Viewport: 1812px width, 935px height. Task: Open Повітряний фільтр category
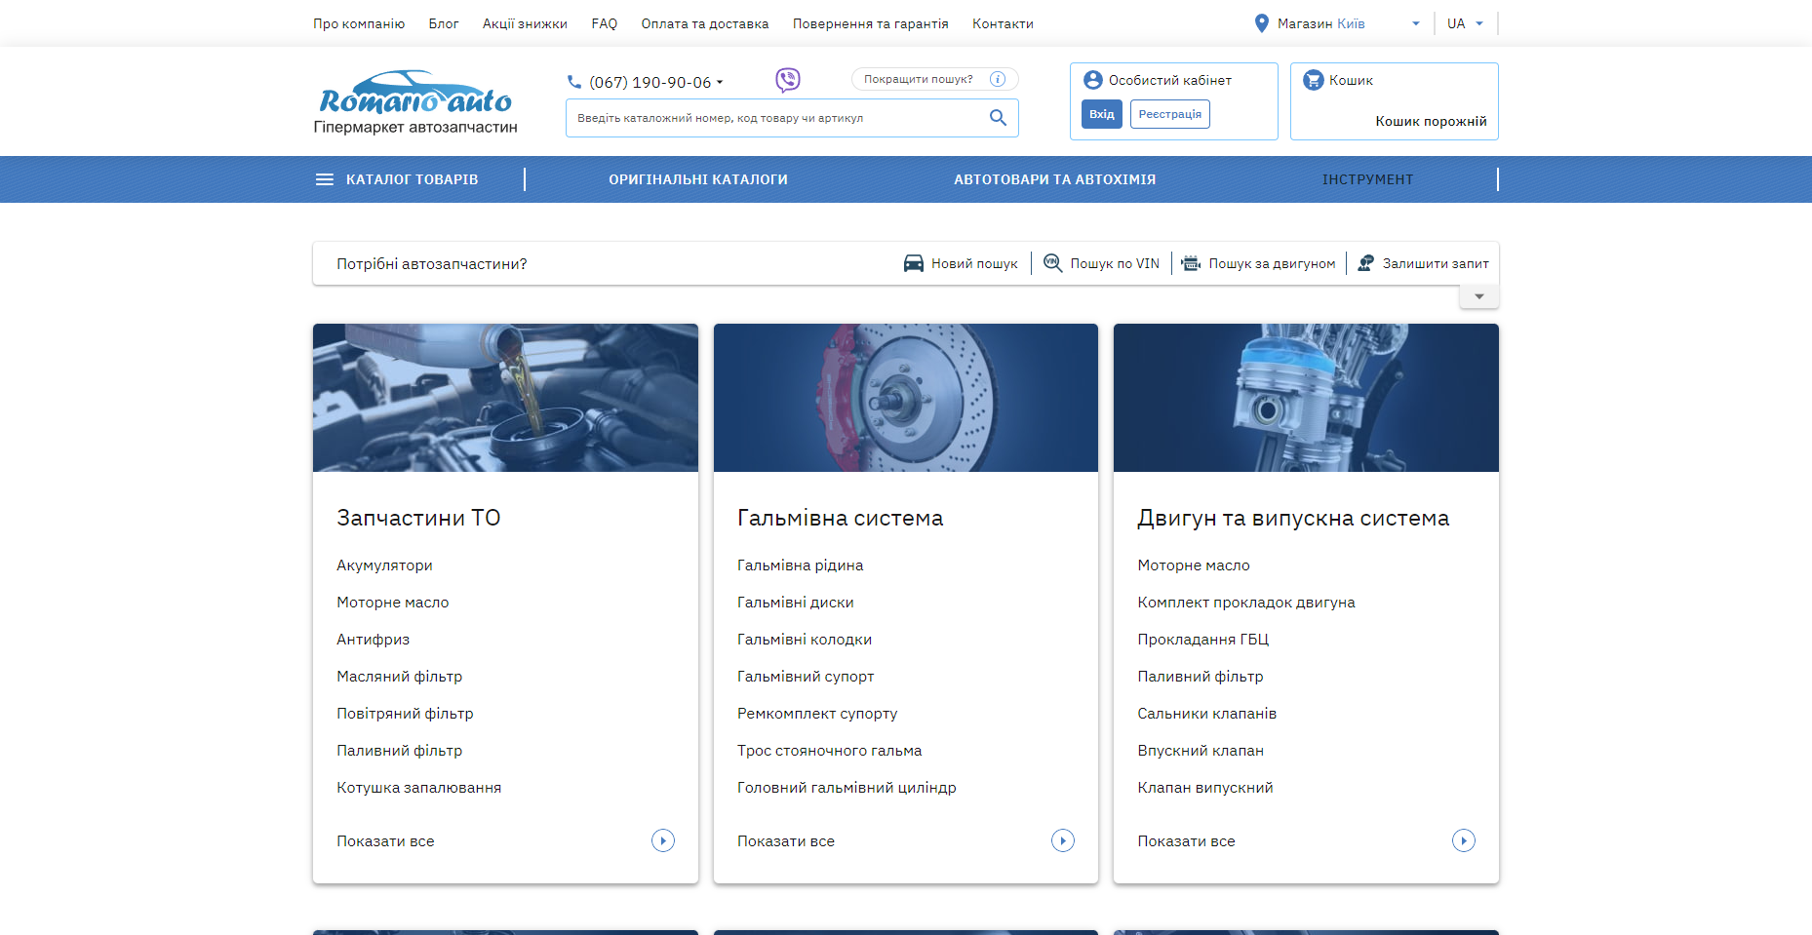click(x=405, y=714)
